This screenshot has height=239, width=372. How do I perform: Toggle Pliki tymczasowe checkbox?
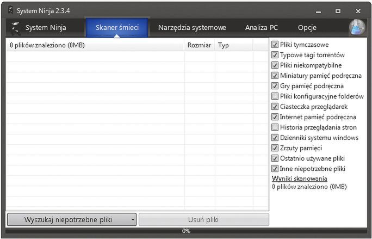(275, 45)
